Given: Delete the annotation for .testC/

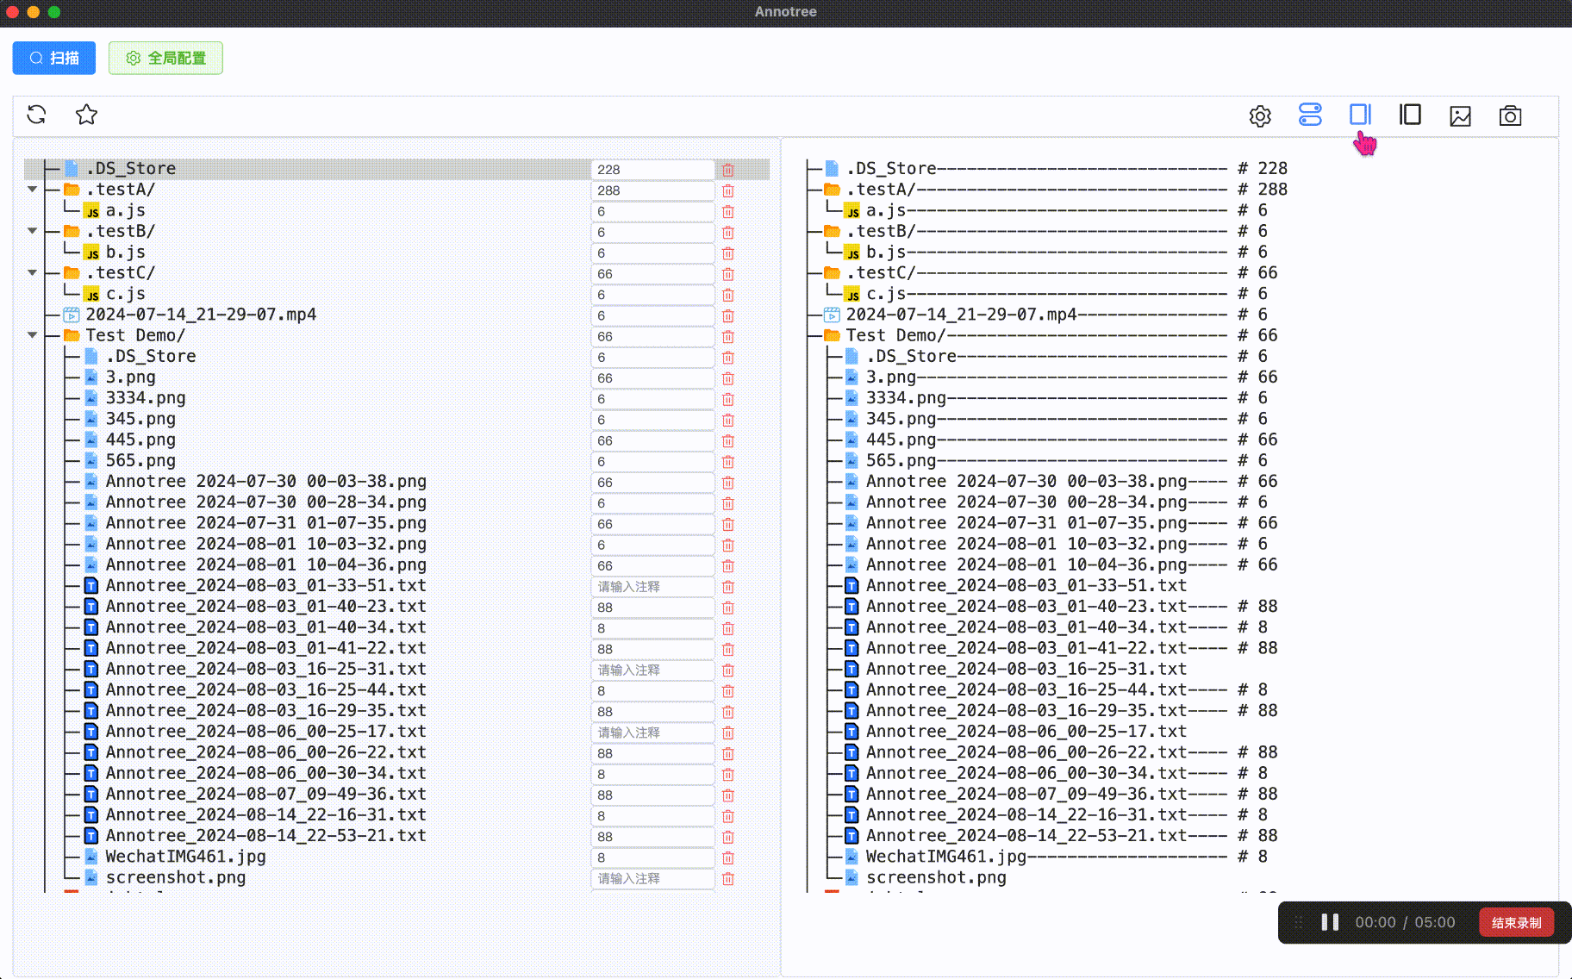Looking at the screenshot, I should point(728,274).
